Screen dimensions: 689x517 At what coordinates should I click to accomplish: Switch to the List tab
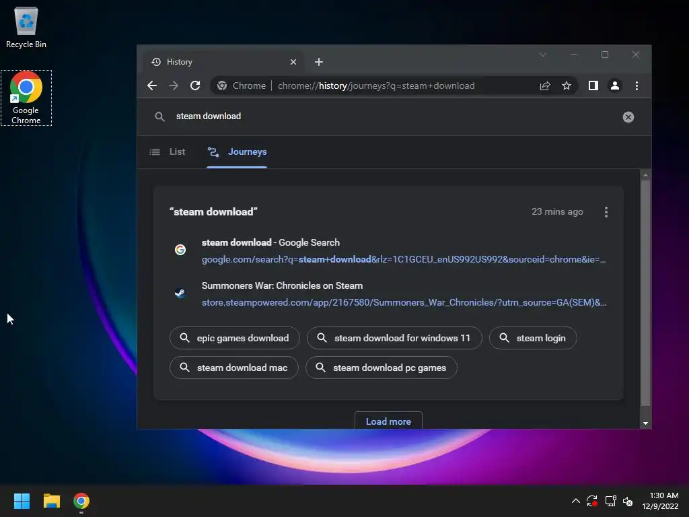(x=168, y=151)
